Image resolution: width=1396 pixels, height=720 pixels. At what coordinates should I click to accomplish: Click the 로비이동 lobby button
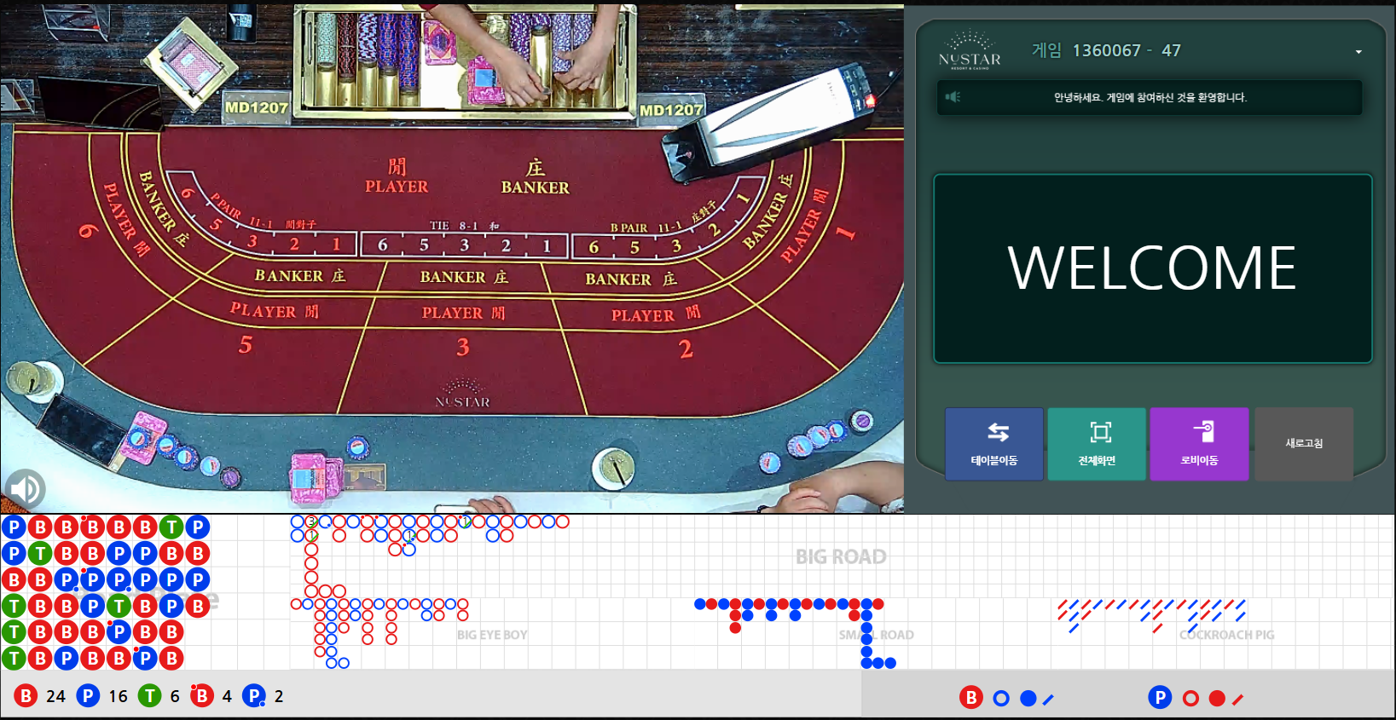(x=1199, y=444)
